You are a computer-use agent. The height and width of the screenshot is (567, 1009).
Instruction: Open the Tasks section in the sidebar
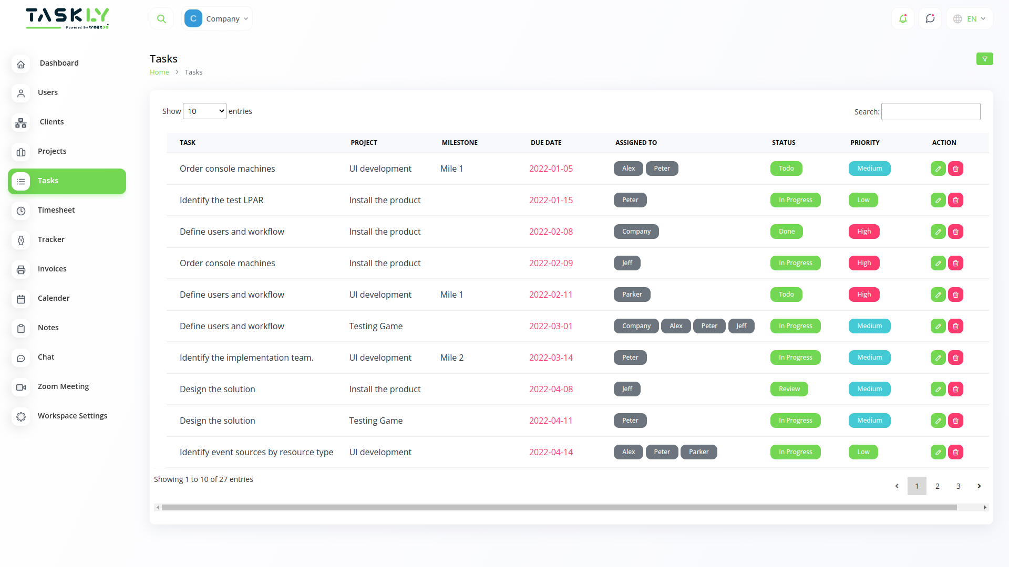coord(48,181)
